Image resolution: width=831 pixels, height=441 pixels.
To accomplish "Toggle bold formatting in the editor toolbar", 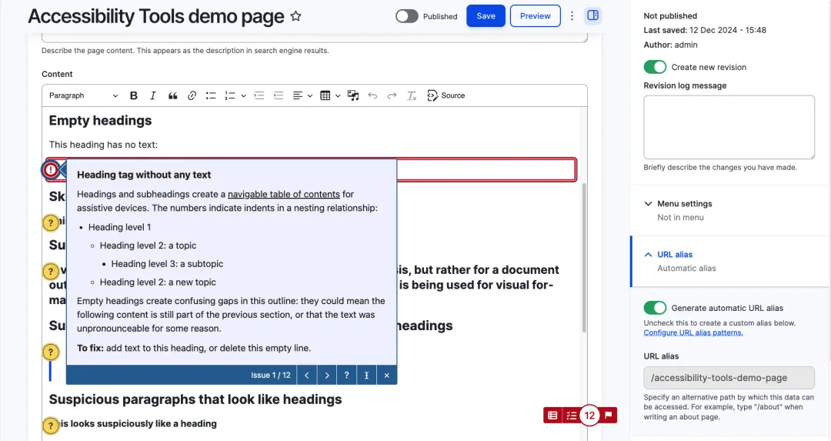I will pyautogui.click(x=134, y=95).
